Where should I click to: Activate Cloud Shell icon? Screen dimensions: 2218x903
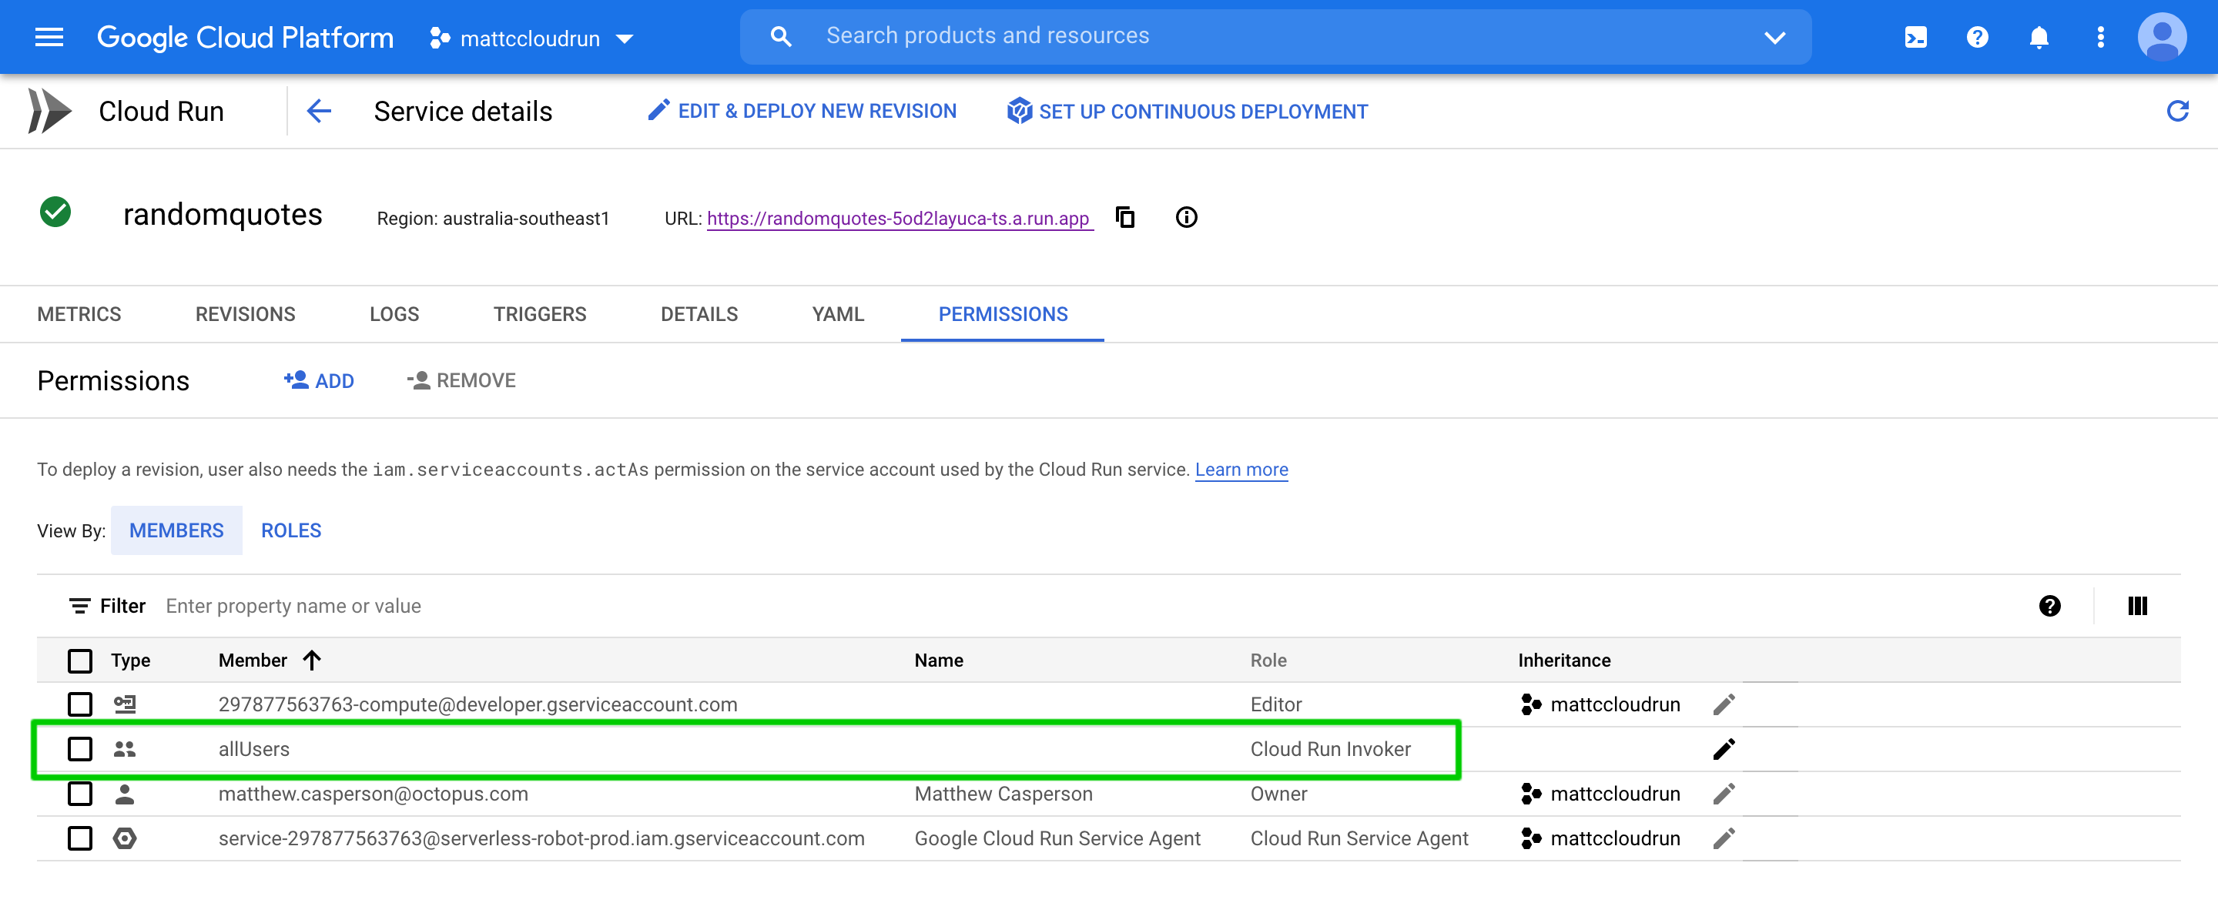click(1915, 37)
